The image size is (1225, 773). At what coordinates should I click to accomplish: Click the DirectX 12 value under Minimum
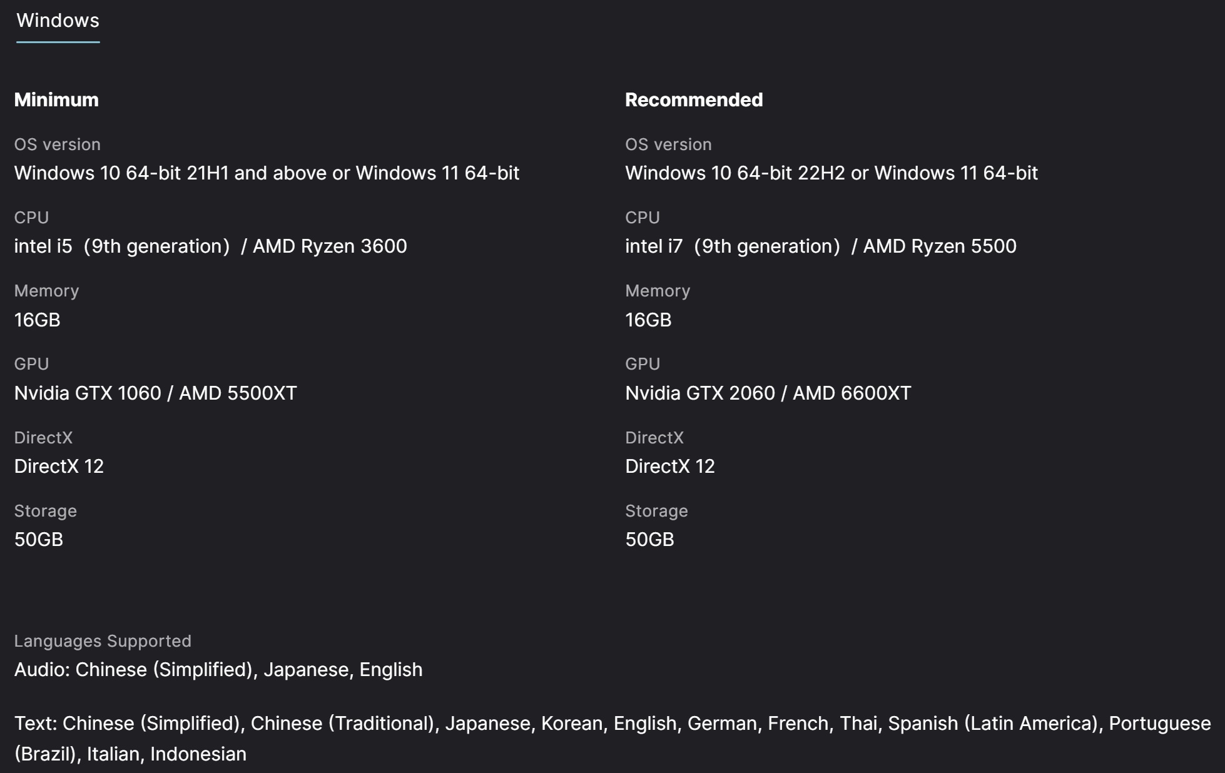point(59,467)
